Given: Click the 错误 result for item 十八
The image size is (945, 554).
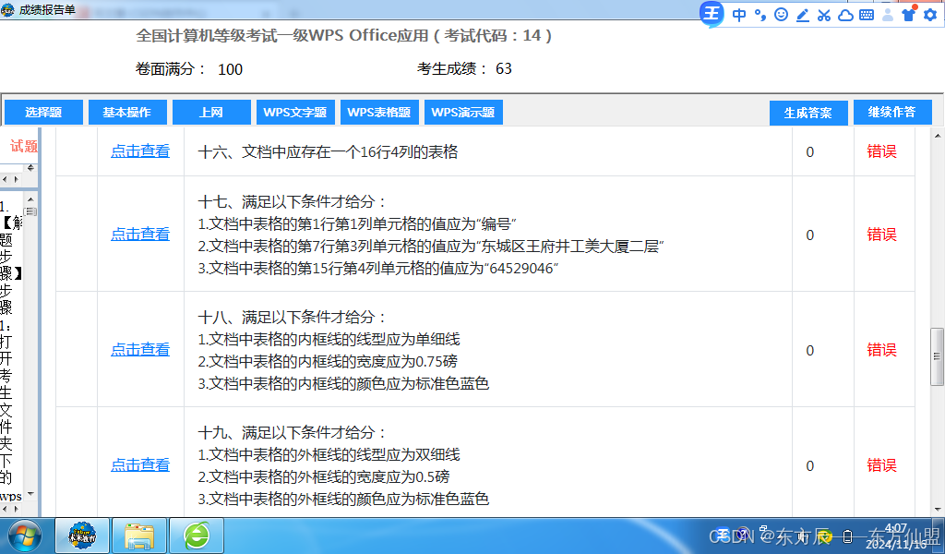Looking at the screenshot, I should click(x=881, y=350).
